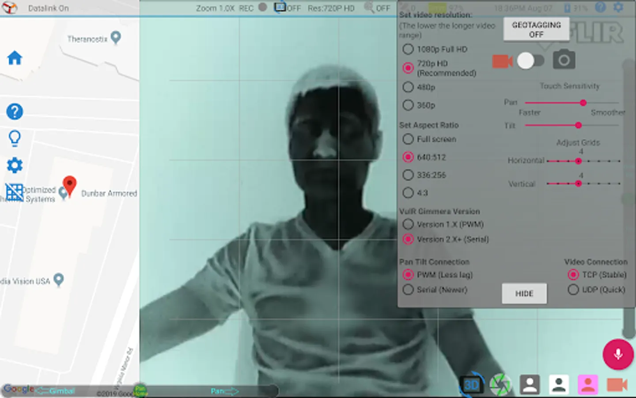This screenshot has width=636, height=398.
Task: Toggle the video/photo mode switch
Action: click(530, 61)
